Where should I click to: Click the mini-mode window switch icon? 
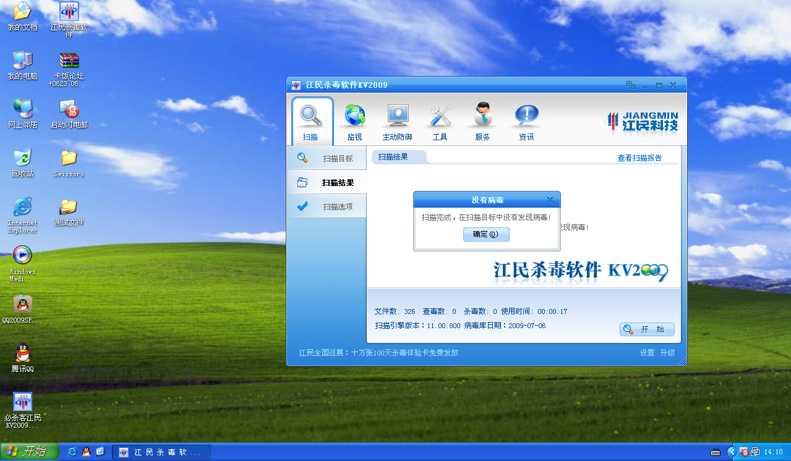(631, 85)
